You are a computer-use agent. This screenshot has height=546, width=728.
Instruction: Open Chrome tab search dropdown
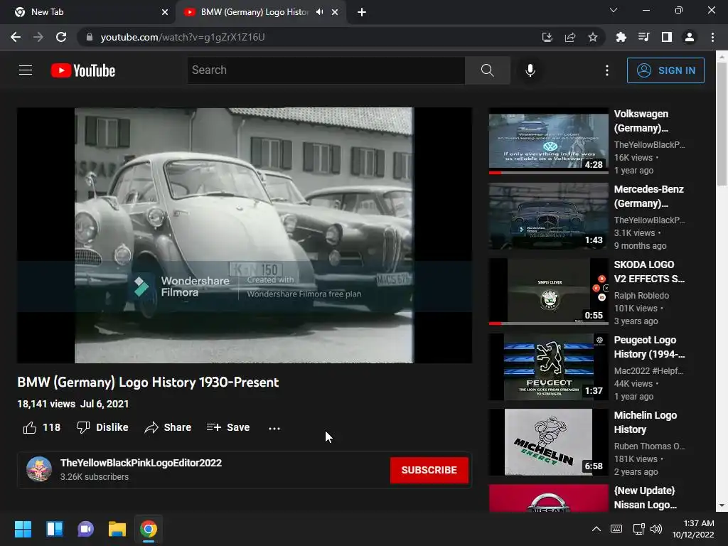[614, 10]
